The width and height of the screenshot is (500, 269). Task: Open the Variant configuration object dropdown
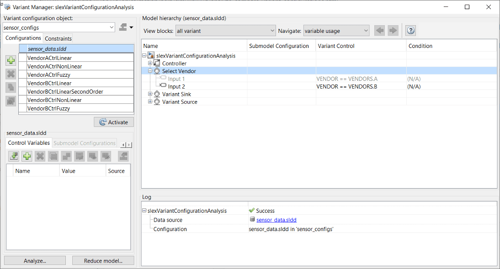pos(112,27)
